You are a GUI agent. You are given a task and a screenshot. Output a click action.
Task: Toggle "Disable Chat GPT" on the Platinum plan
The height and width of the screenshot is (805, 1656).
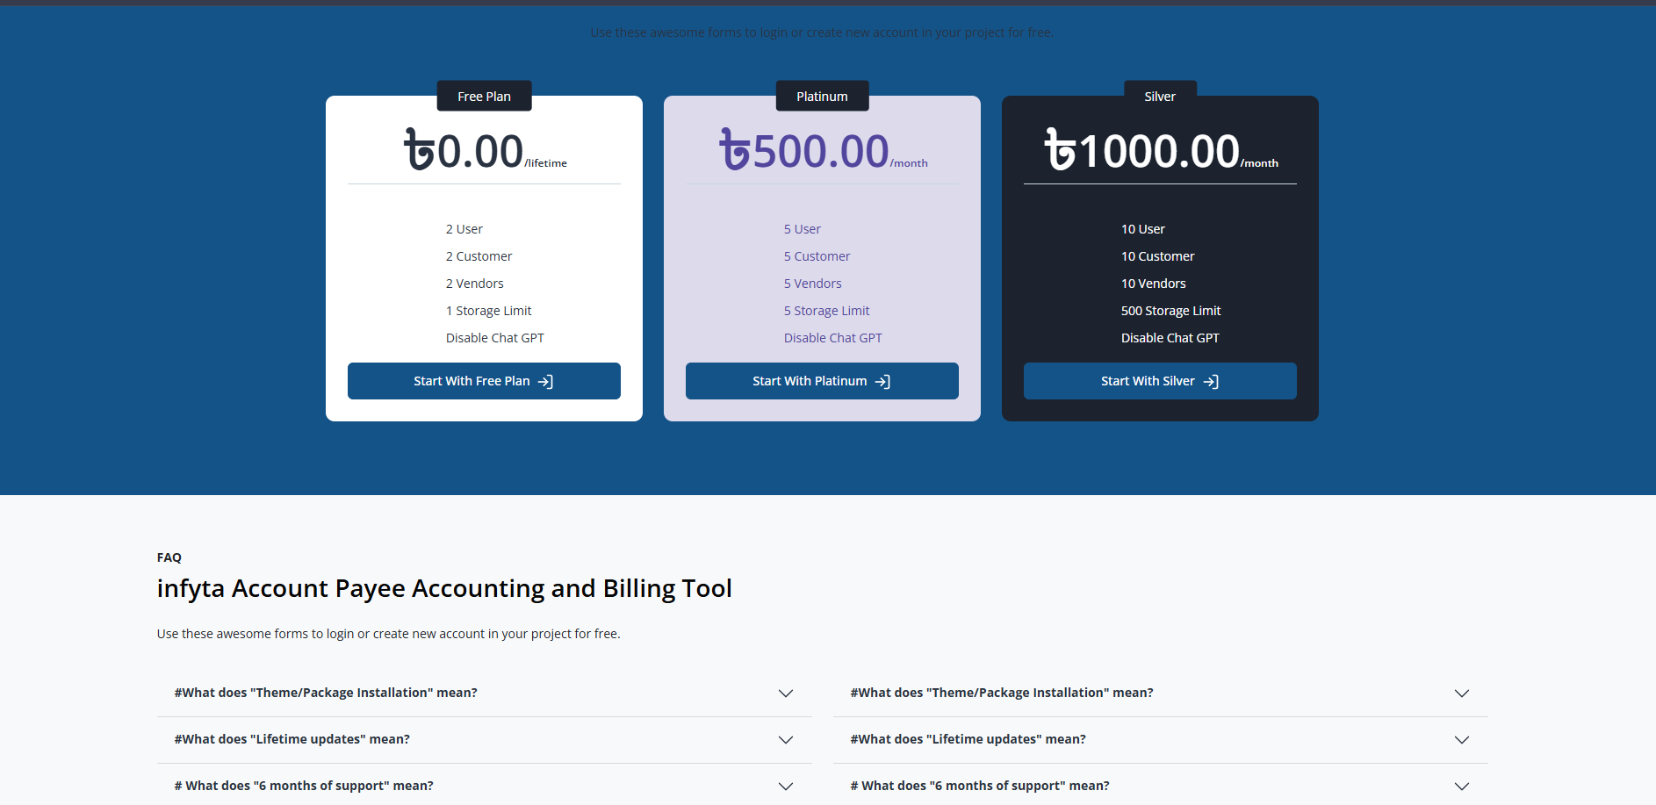(832, 337)
